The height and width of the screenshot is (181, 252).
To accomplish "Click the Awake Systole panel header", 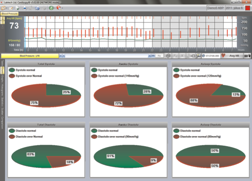I will click(128, 64).
